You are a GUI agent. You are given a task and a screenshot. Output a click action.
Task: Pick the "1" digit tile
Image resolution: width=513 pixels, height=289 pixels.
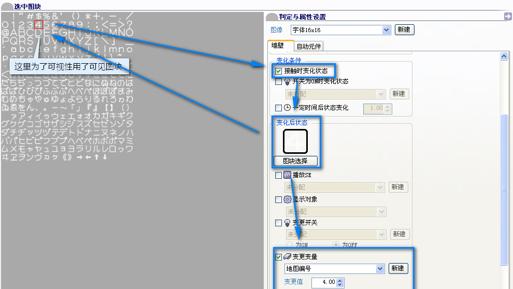tap(14, 24)
